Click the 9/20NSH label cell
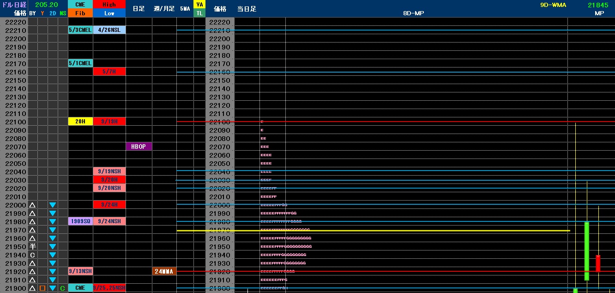The width and height of the screenshot is (615, 293). (x=109, y=188)
